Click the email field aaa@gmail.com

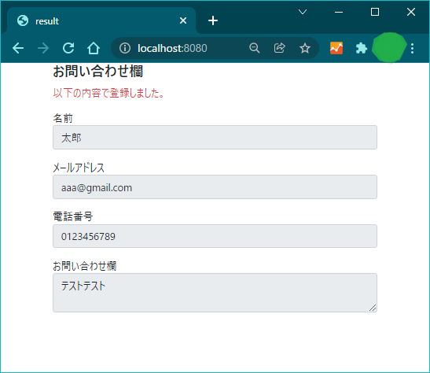215,187
